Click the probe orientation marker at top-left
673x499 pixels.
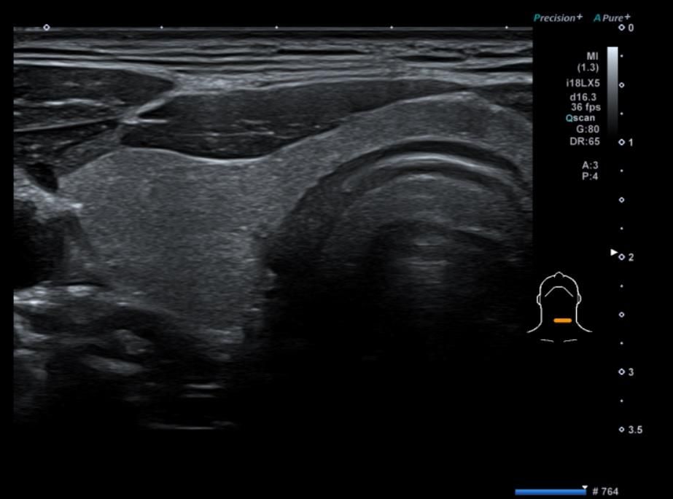point(47,28)
